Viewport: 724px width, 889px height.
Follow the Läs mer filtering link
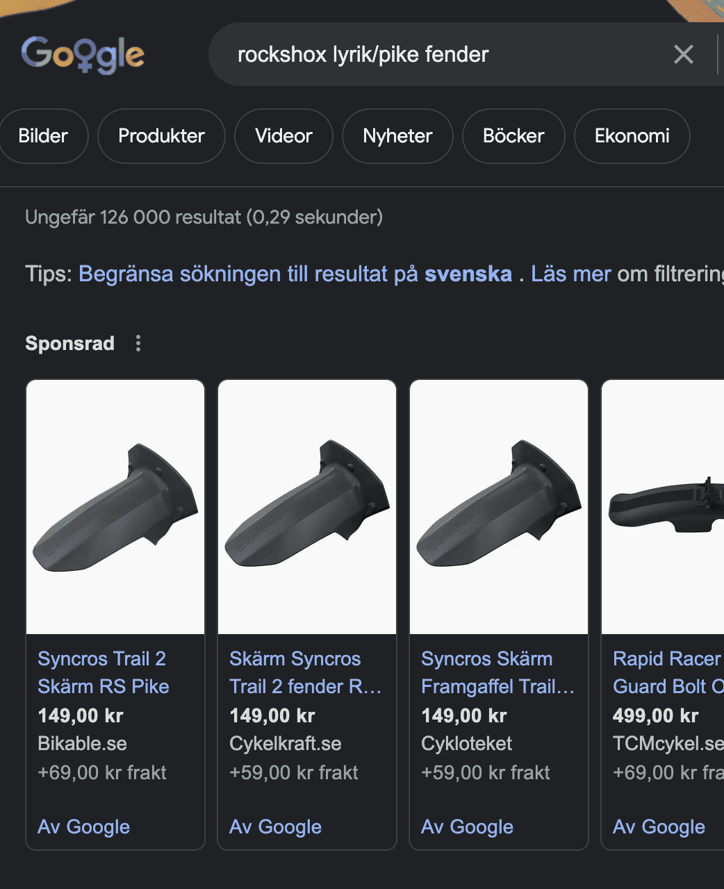pyautogui.click(x=570, y=274)
